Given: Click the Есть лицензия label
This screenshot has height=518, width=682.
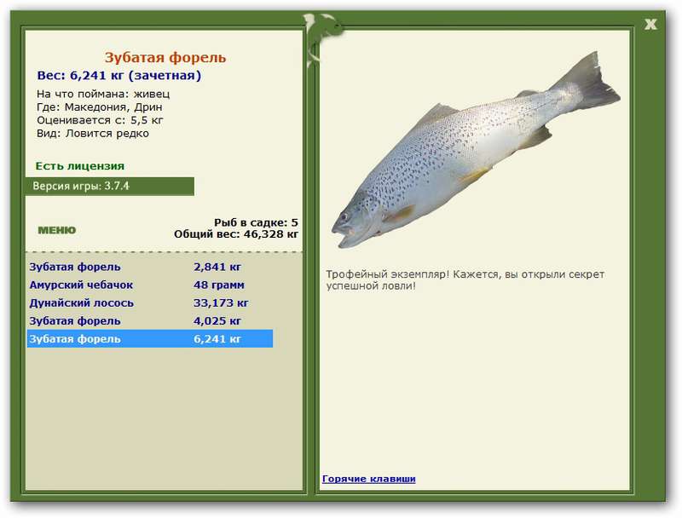Looking at the screenshot, I should coord(80,166).
